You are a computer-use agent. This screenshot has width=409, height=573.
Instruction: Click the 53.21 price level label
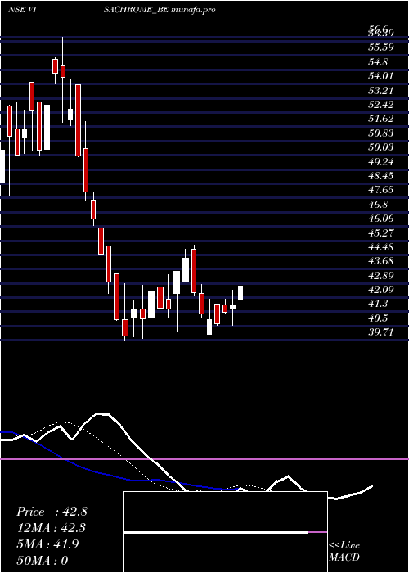[381, 90]
